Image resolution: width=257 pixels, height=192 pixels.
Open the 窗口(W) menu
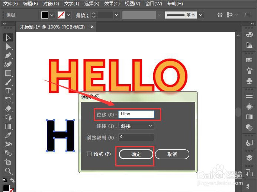(x=154, y=4)
